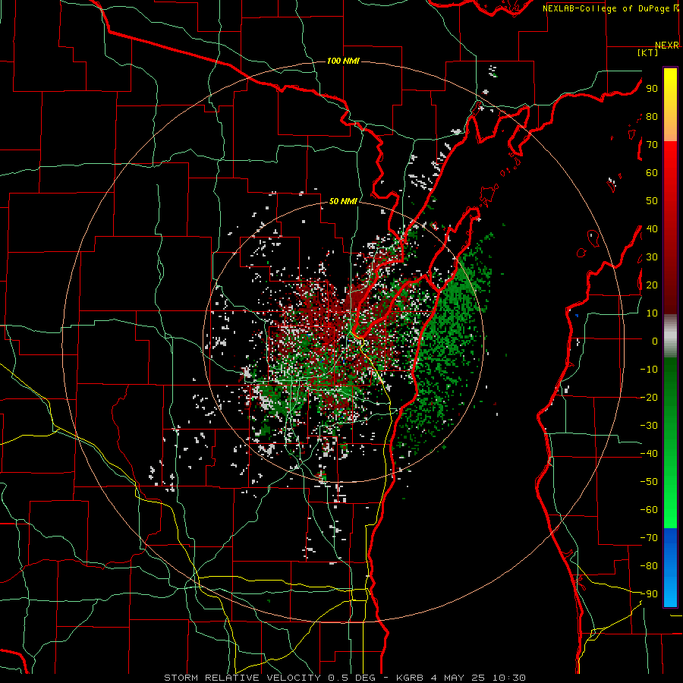Click the -90 value on velocity scale

[x=649, y=594]
